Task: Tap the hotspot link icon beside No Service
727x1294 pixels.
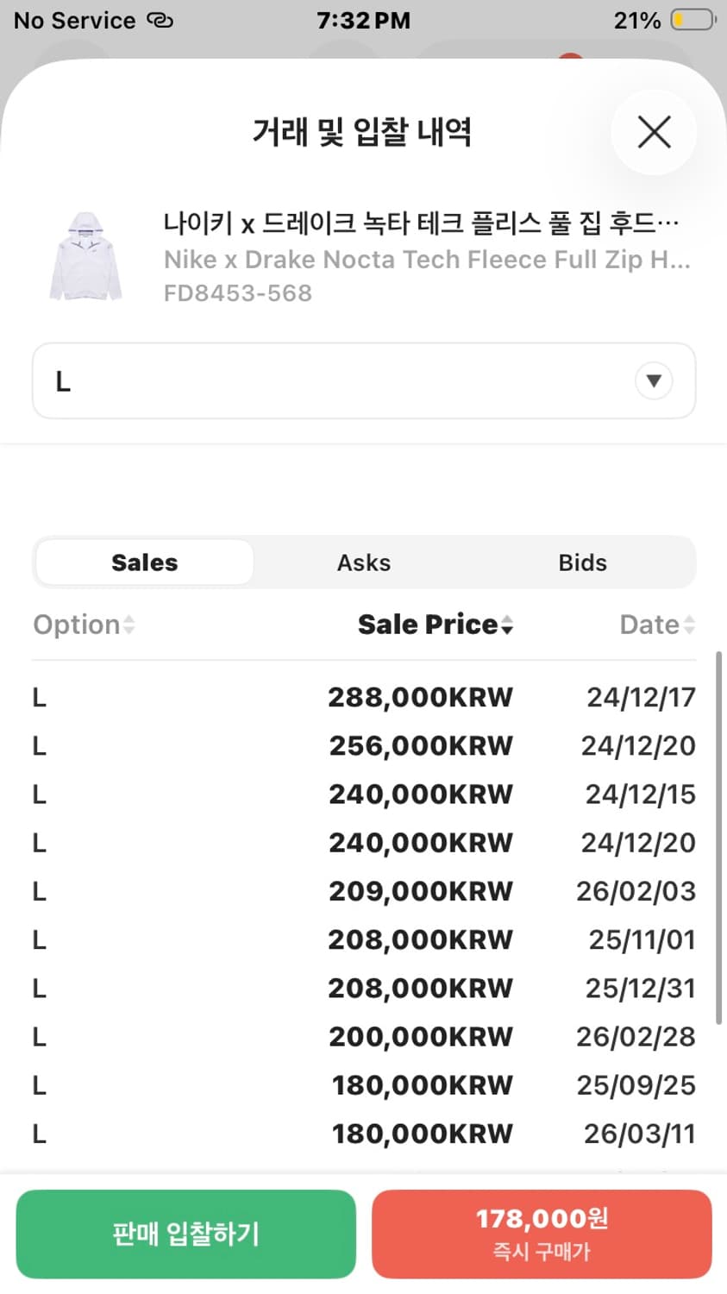Action: (160, 20)
